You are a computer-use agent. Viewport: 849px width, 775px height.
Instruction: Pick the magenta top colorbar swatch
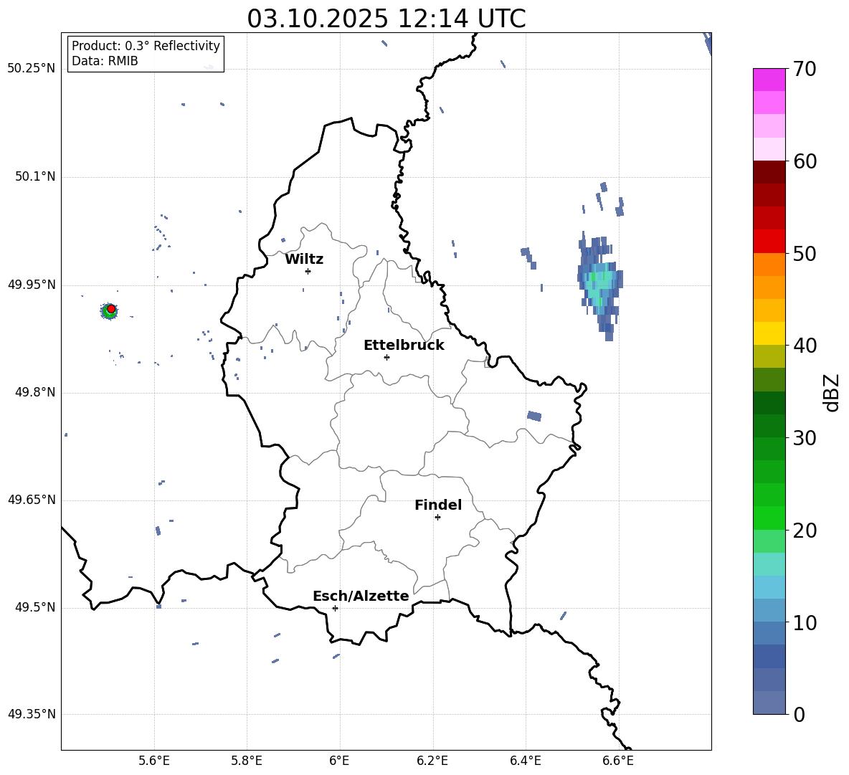point(769,80)
